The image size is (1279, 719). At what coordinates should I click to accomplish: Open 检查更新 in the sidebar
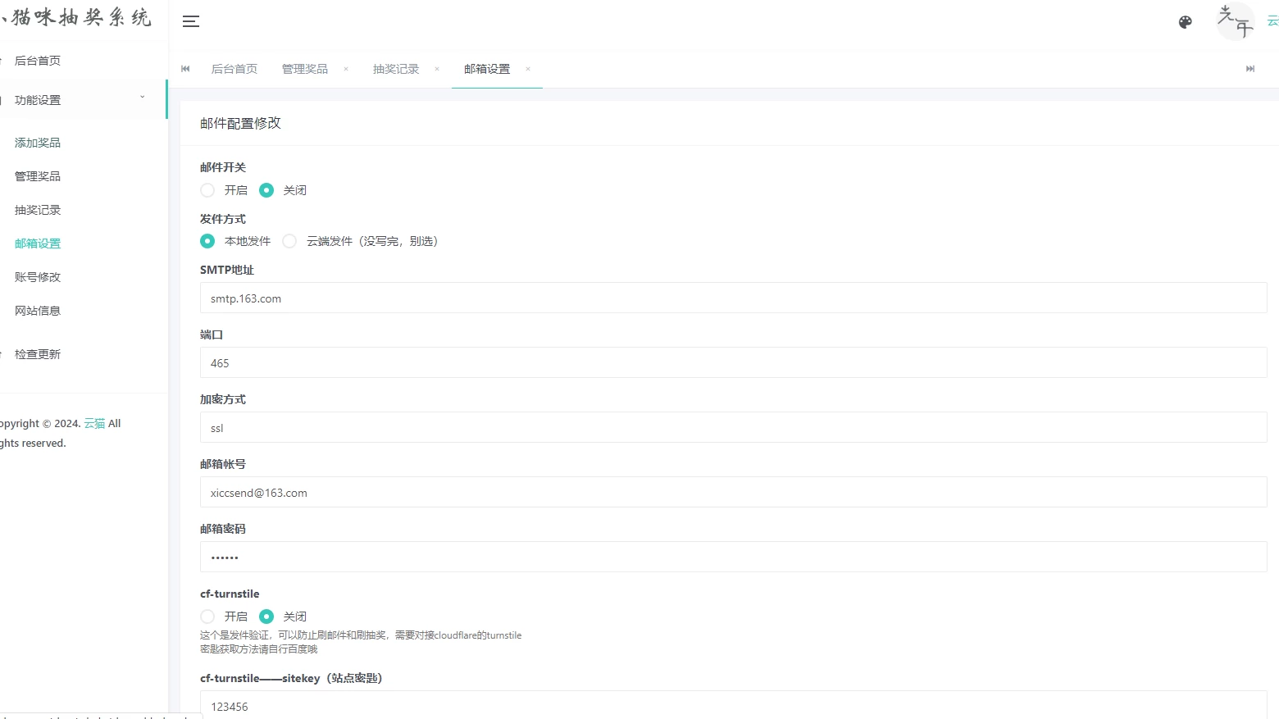(38, 354)
